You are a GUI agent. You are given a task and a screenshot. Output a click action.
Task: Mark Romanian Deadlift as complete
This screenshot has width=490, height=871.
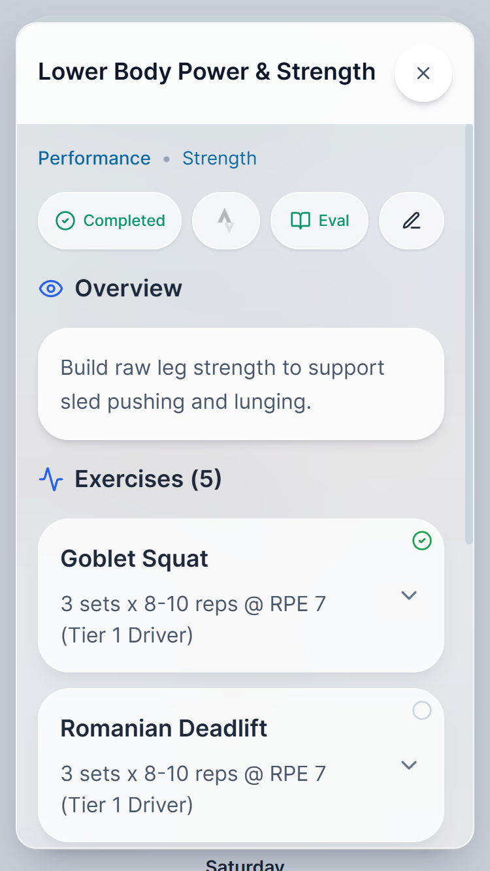click(421, 710)
